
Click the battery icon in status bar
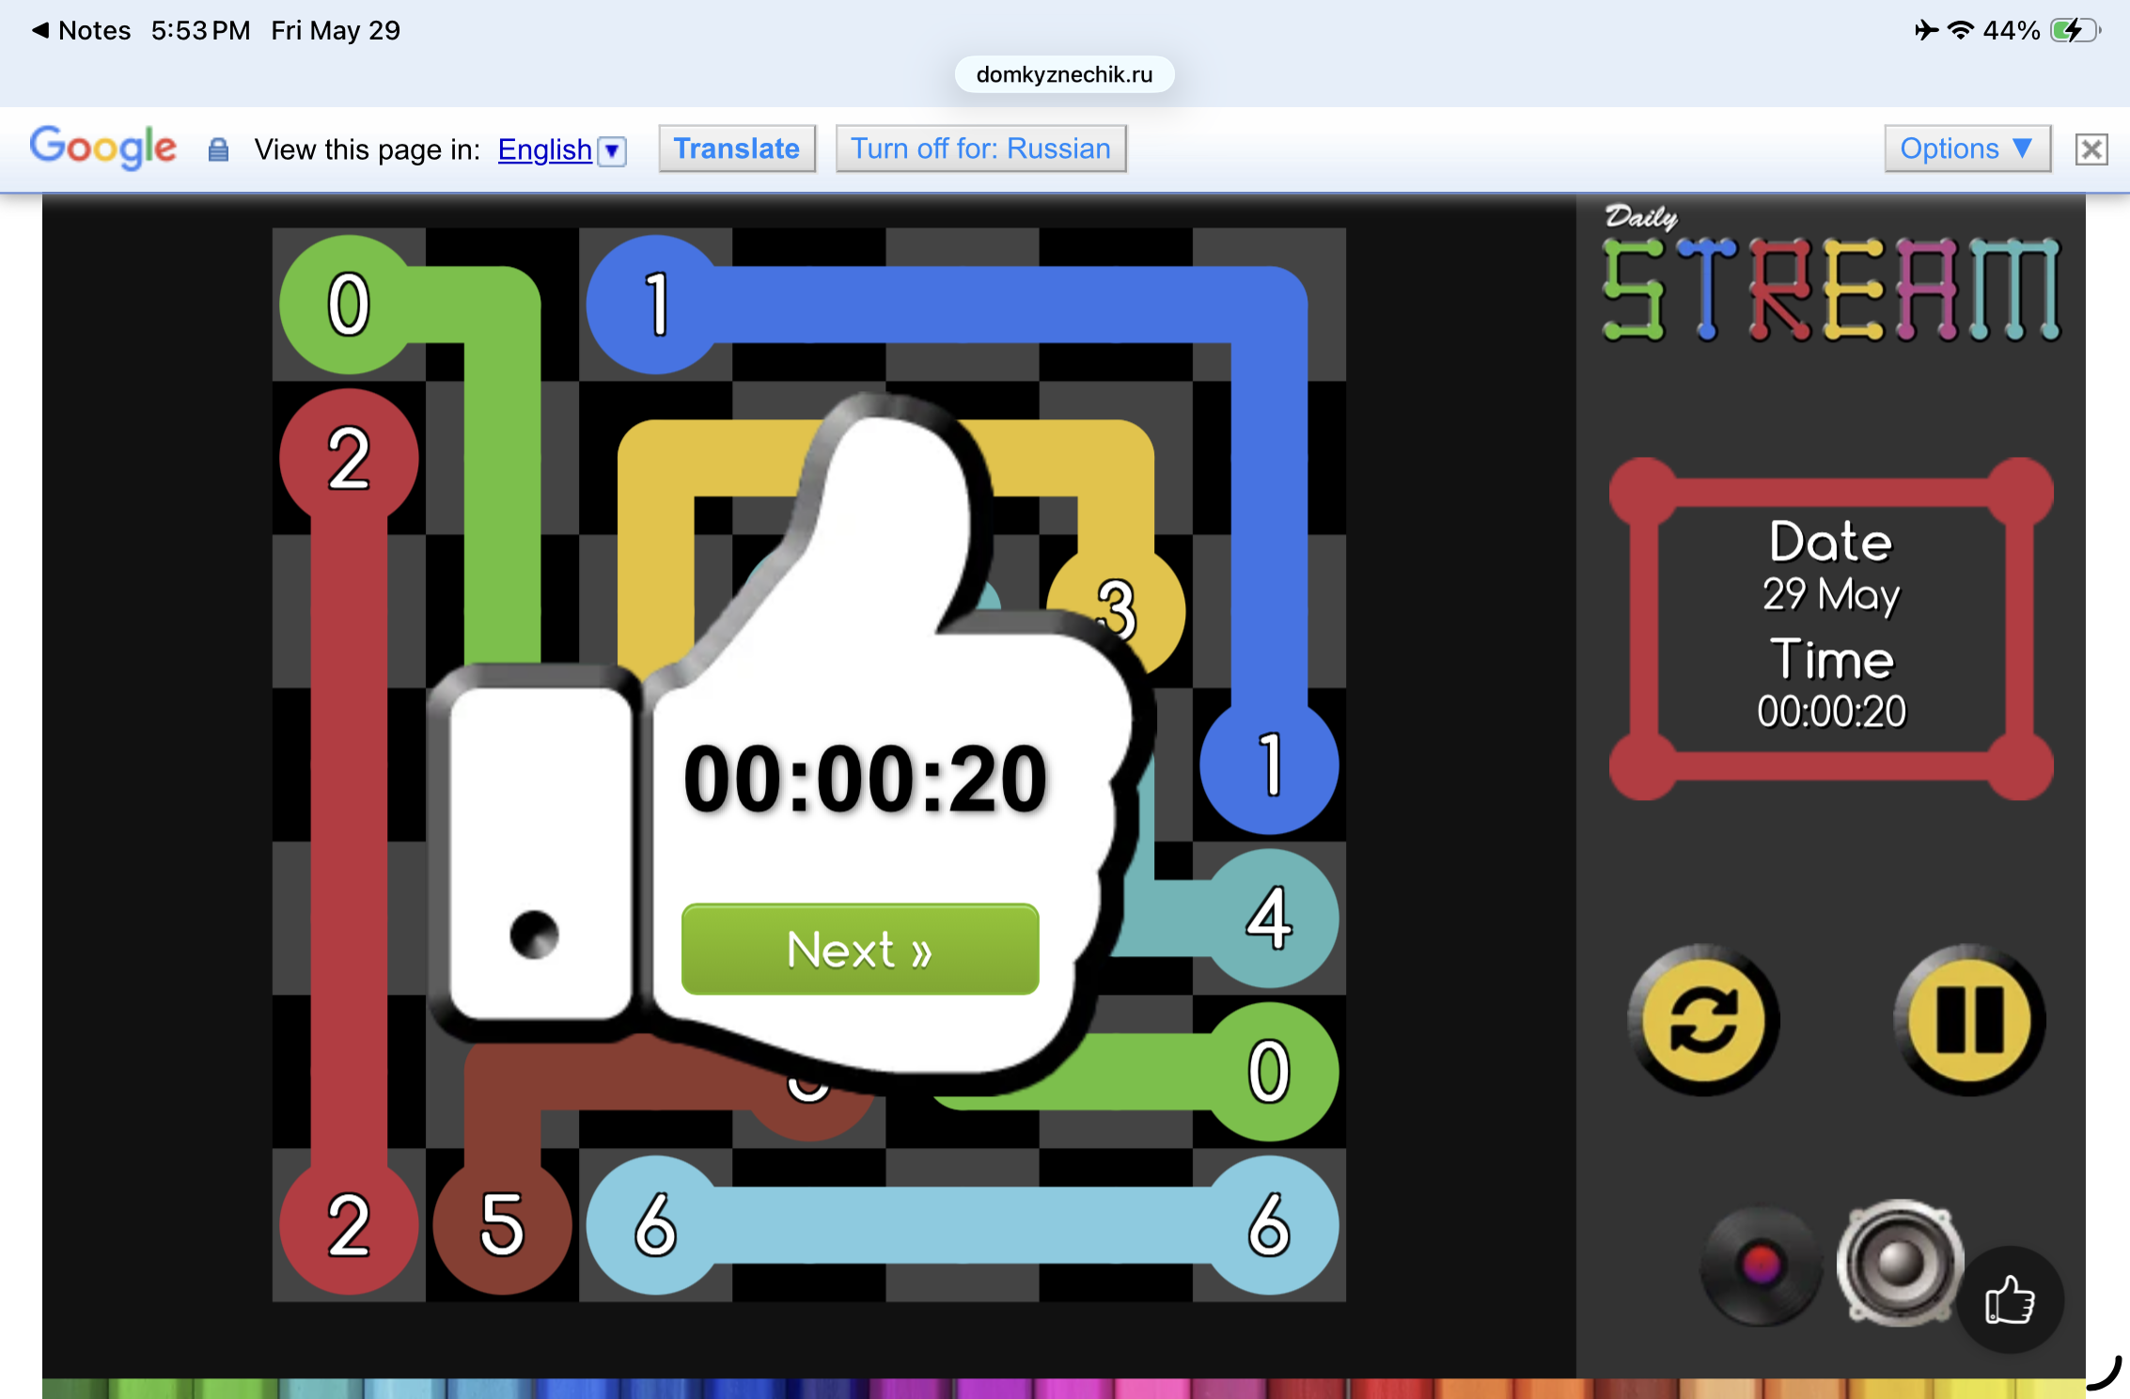pyautogui.click(x=2075, y=30)
